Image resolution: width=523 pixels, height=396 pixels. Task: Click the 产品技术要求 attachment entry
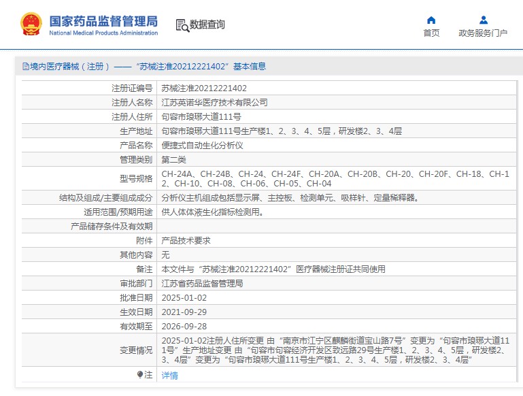(x=186, y=240)
